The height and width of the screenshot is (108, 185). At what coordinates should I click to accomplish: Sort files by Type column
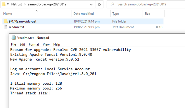tap(115, 14)
